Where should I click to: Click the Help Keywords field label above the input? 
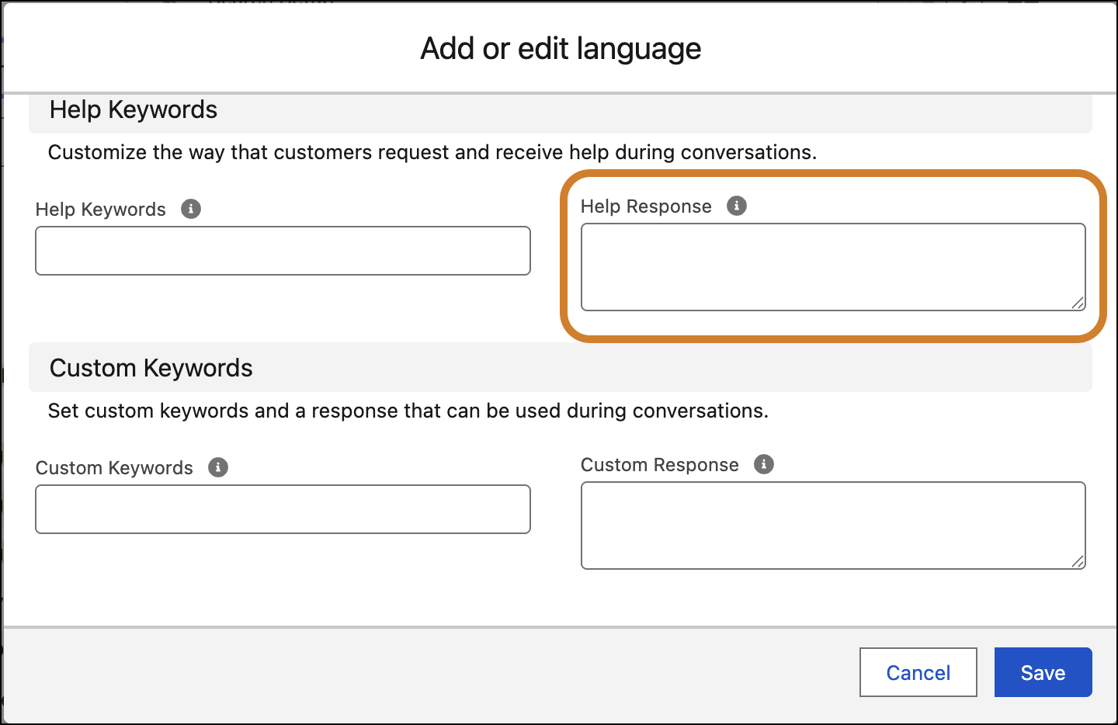pos(101,210)
